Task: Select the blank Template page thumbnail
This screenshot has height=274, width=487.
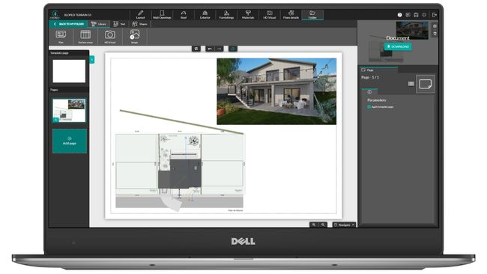Action: click(x=69, y=71)
